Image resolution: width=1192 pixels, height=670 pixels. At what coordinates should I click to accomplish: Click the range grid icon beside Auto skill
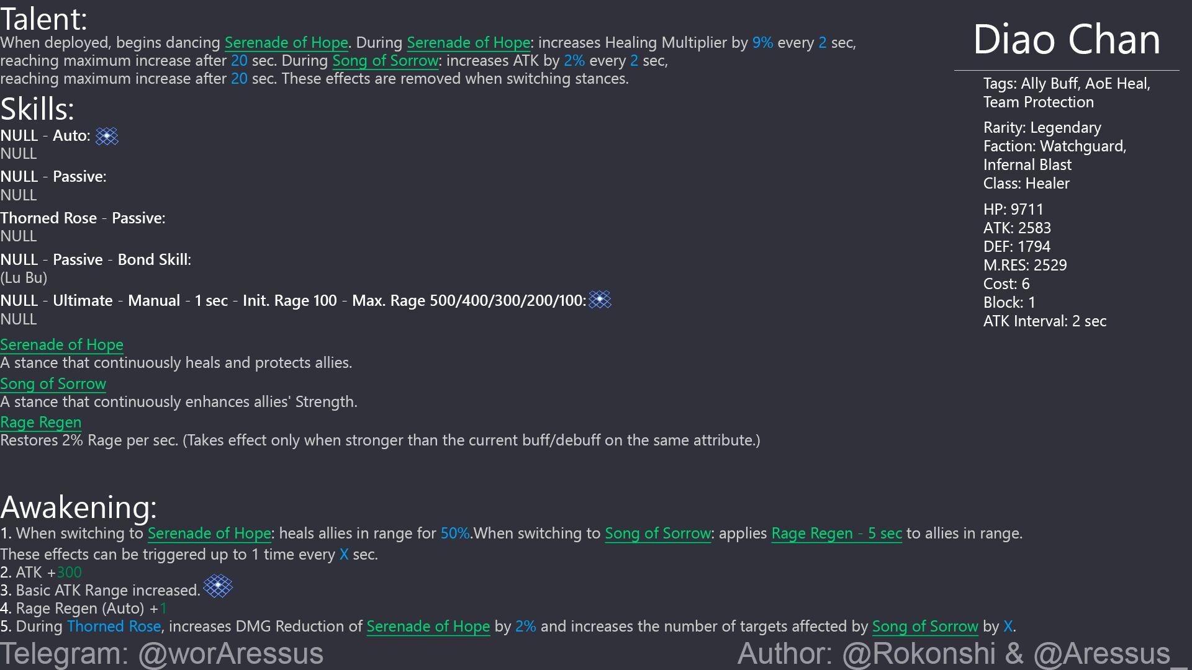click(107, 136)
